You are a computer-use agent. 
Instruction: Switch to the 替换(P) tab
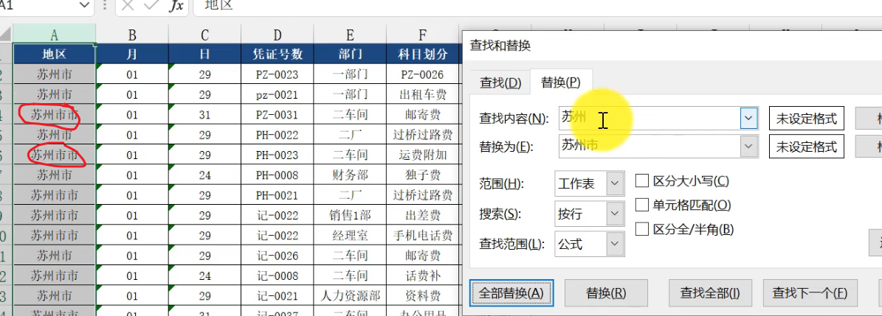(561, 82)
